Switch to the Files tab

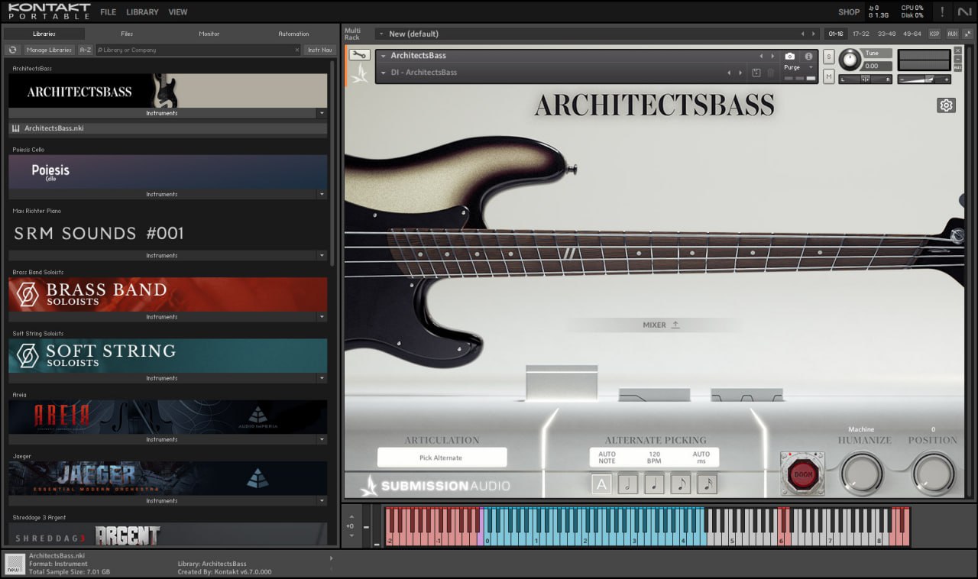point(127,34)
